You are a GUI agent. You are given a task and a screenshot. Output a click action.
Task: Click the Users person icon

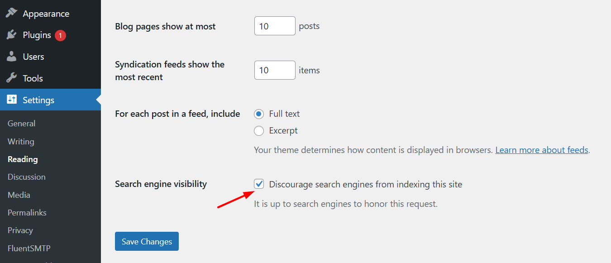[12, 57]
